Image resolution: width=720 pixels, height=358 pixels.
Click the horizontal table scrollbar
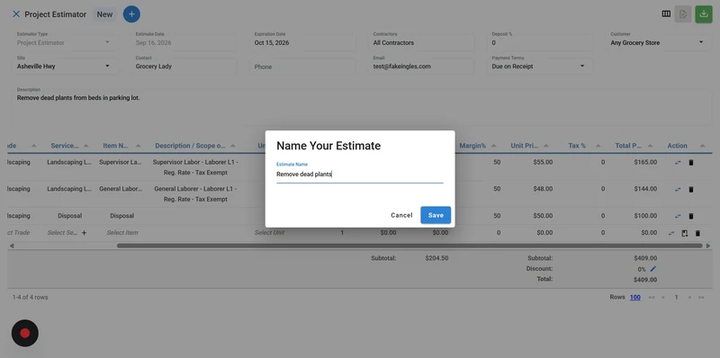tap(409, 246)
